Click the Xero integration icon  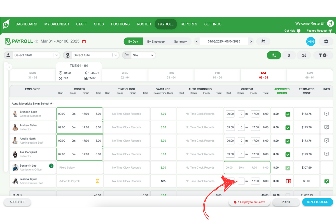pos(311,41)
